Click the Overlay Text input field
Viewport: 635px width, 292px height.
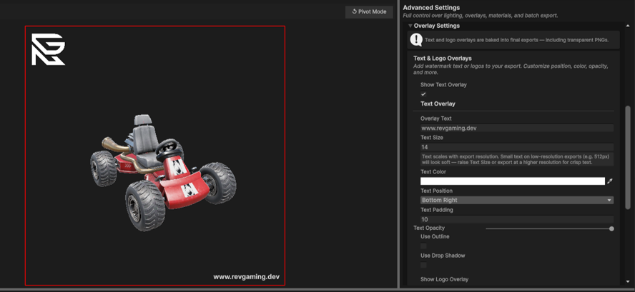[517, 129]
